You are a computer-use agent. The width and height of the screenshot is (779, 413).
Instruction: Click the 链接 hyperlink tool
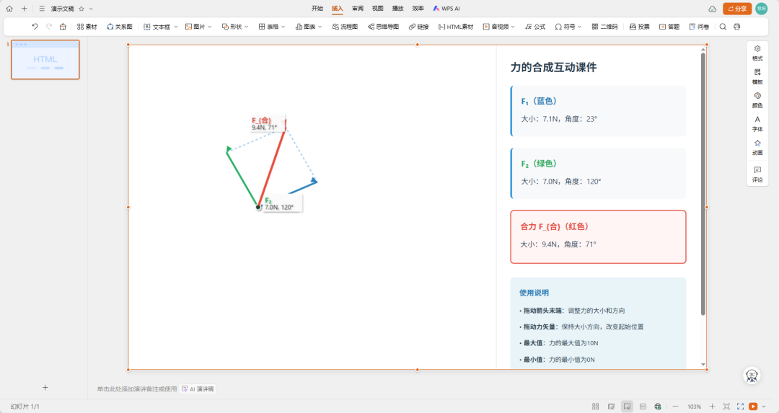(419, 27)
